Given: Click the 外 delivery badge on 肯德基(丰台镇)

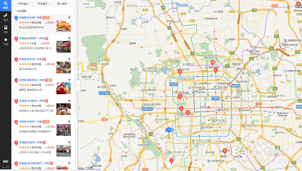Looking at the screenshot, I should (48, 18).
